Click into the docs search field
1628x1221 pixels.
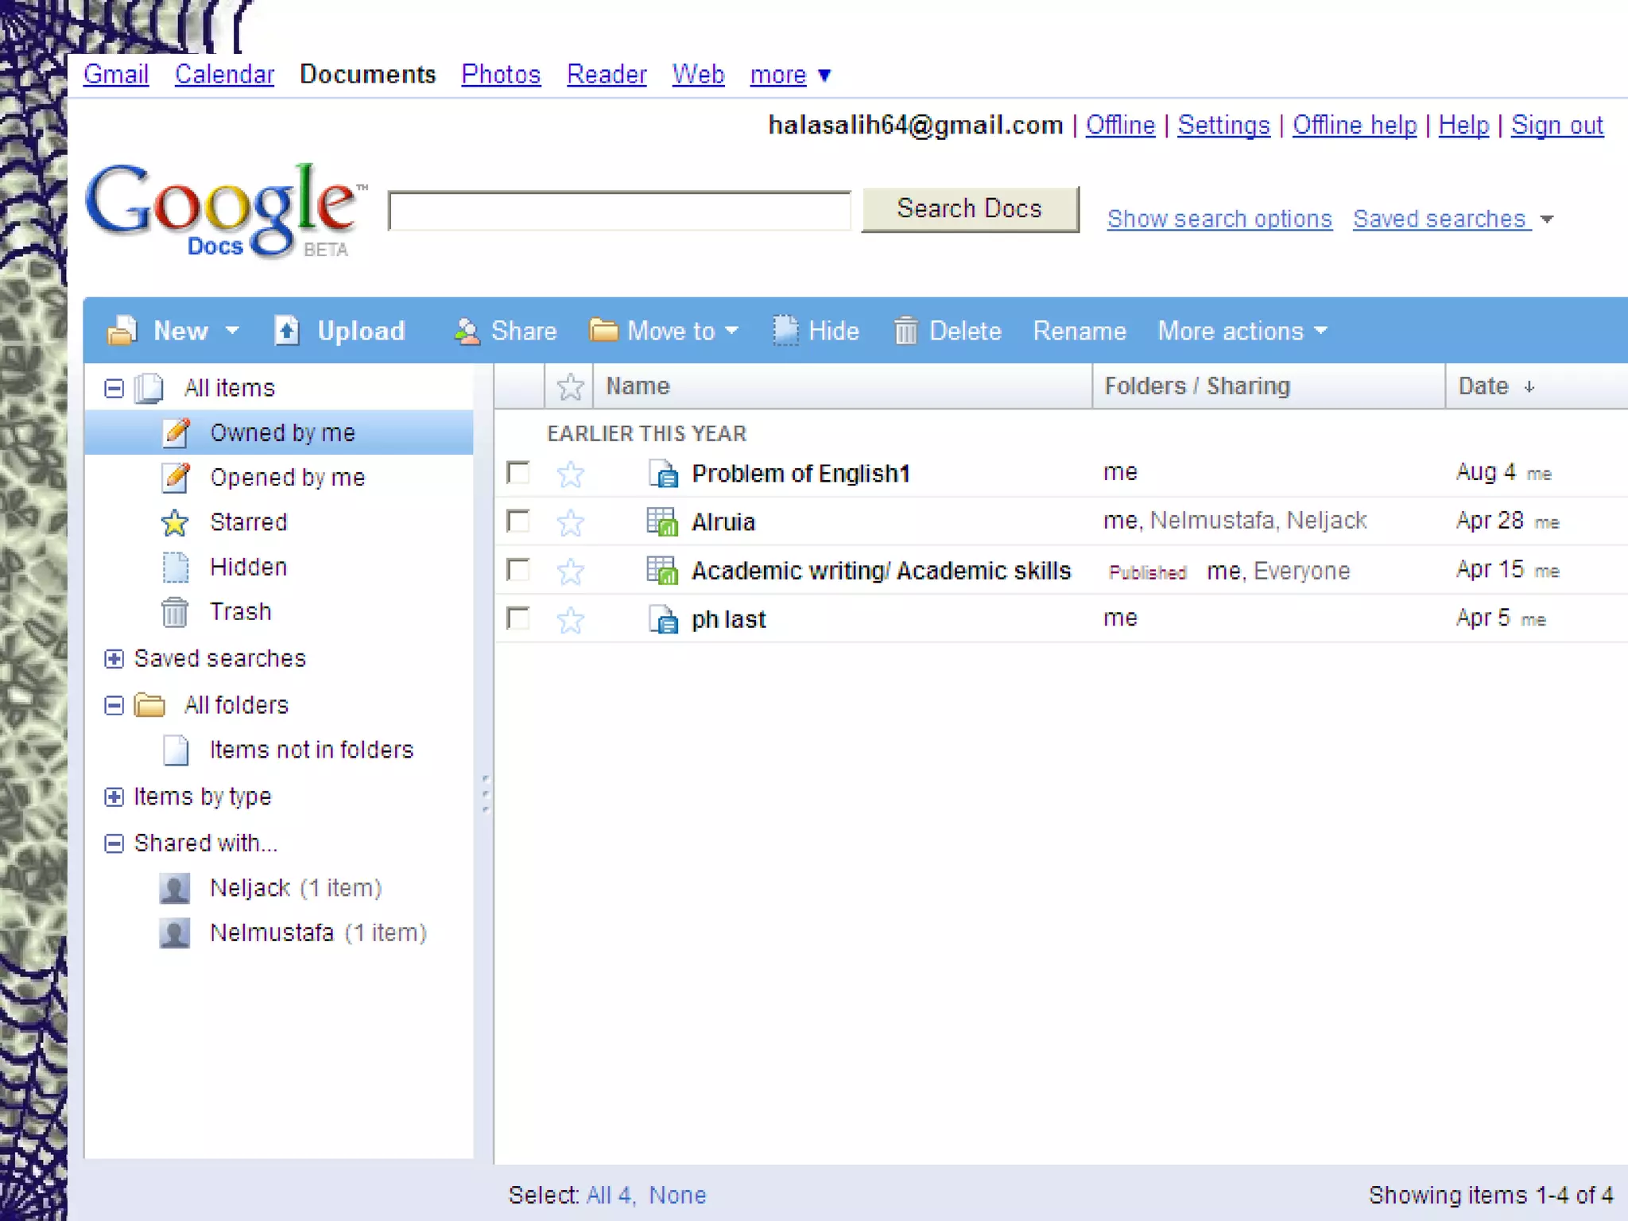click(x=619, y=211)
